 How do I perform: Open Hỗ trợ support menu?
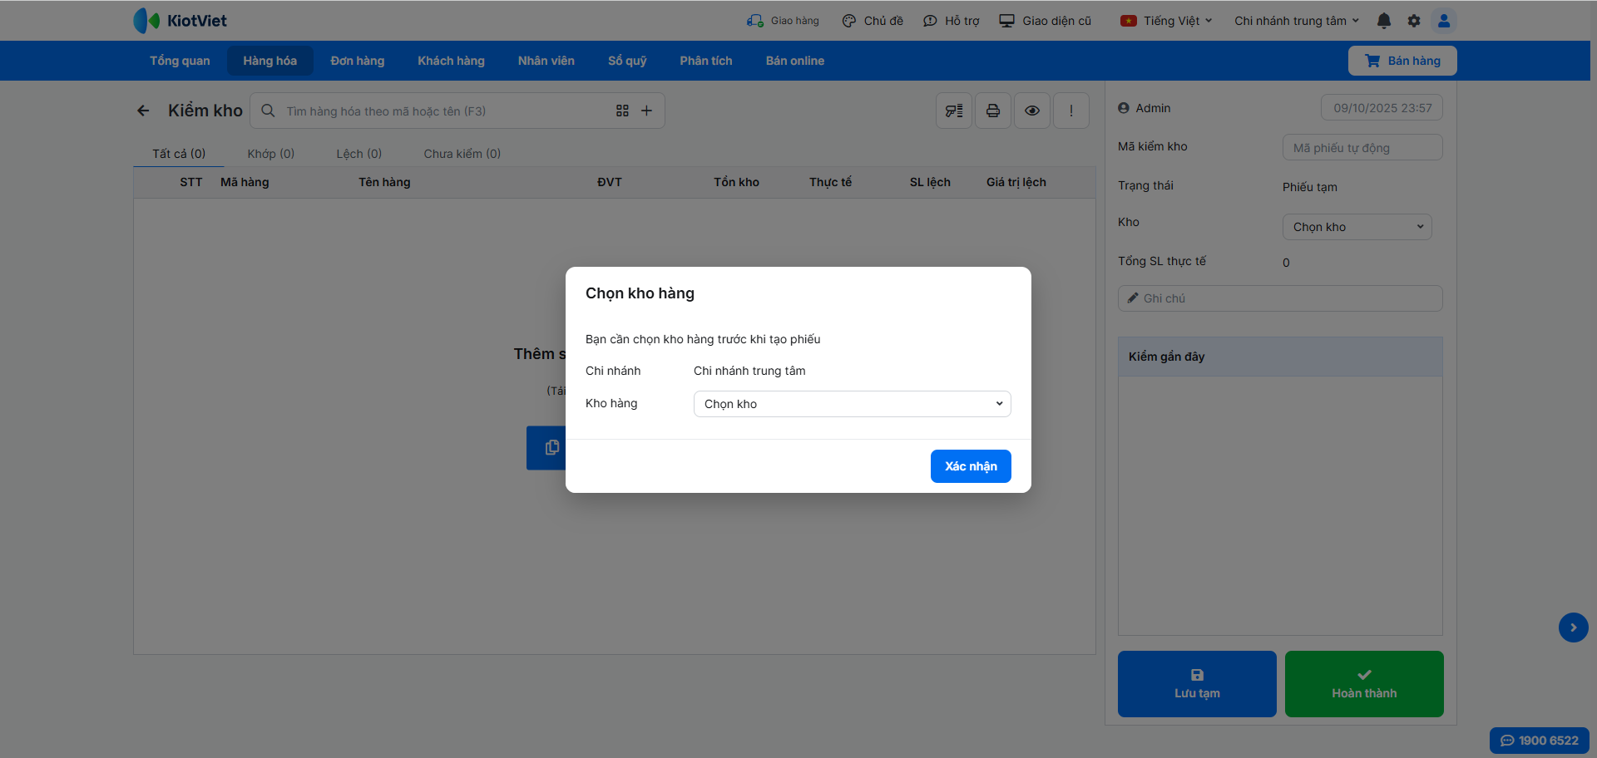coord(952,21)
